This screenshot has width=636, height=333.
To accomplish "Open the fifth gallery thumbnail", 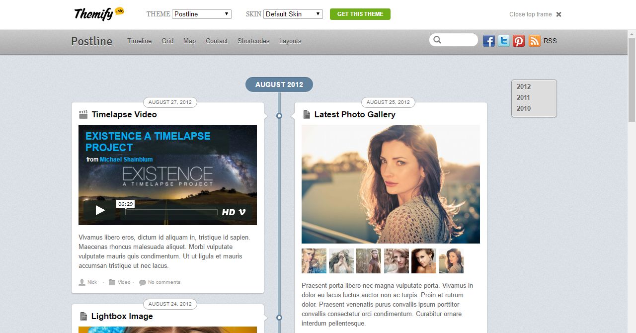I will (424, 261).
